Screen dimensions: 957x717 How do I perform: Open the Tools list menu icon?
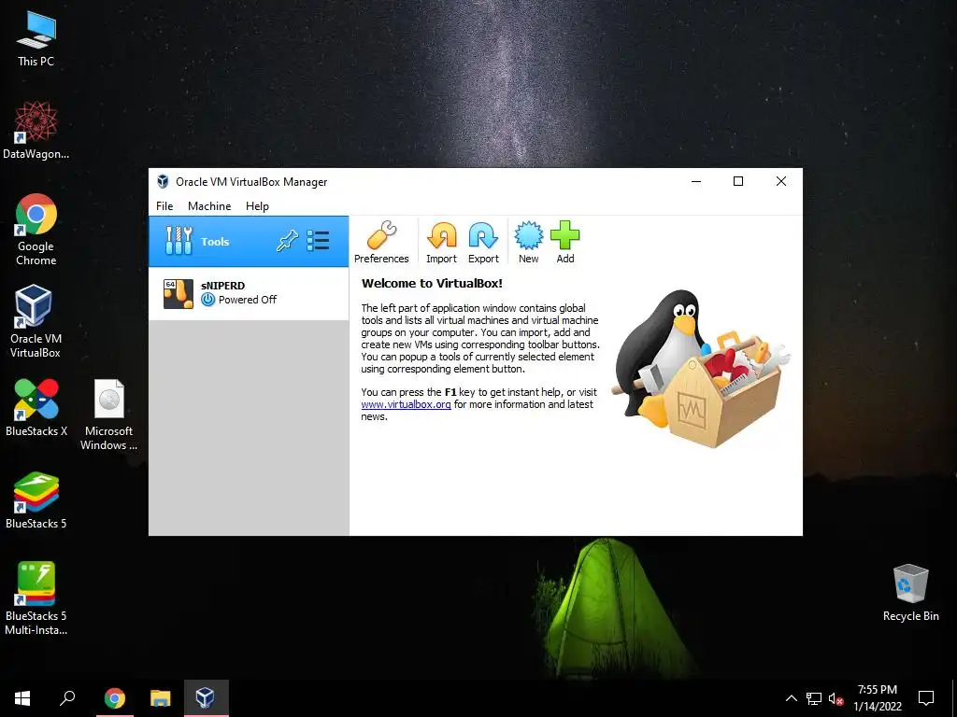tap(318, 241)
